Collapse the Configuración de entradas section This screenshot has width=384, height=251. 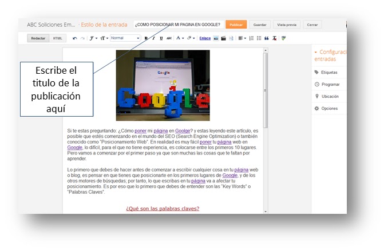(316, 52)
